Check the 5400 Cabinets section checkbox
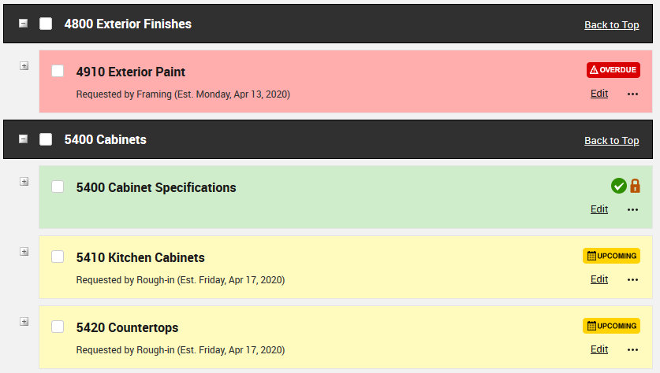 click(47, 139)
